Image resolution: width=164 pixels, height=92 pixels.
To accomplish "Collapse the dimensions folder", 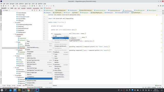I will pos(15,77).
